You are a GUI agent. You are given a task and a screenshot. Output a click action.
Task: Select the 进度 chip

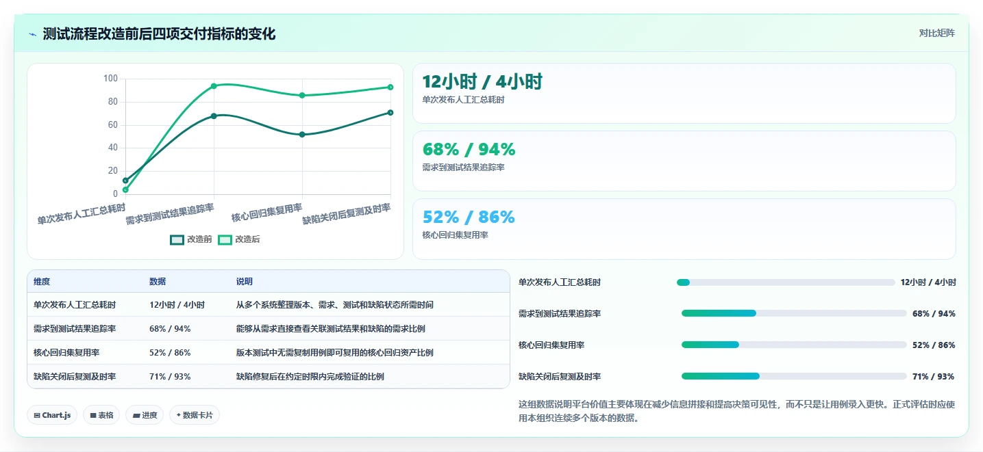click(x=145, y=415)
